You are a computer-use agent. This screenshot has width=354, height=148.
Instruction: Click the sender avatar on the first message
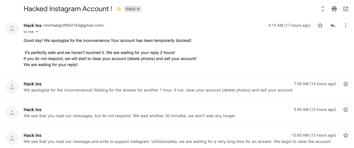(x=12, y=29)
